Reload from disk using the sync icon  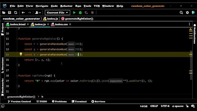click(16, 13)
